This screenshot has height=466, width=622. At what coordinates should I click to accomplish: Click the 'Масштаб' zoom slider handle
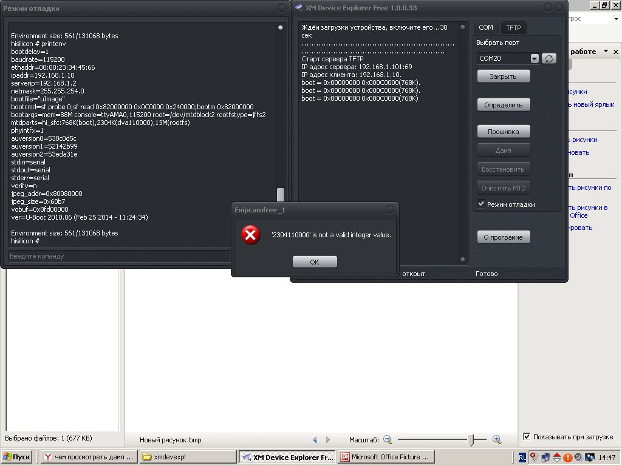(471, 439)
